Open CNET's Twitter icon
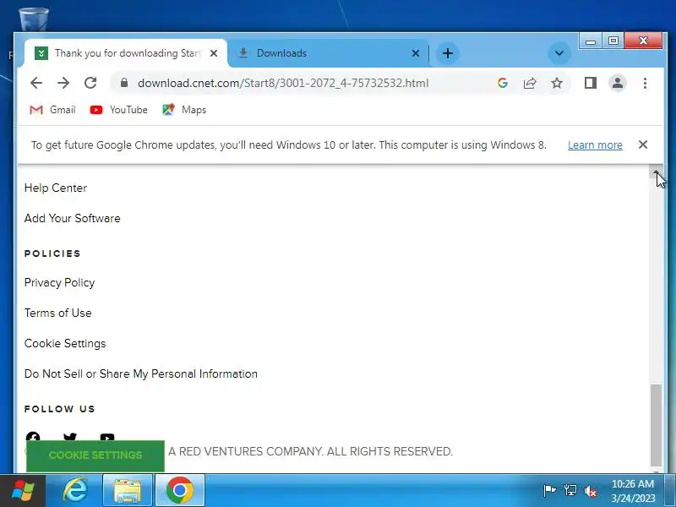This screenshot has width=676, height=507. [70, 437]
